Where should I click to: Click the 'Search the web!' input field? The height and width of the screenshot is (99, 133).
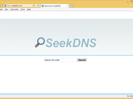click(60, 60)
